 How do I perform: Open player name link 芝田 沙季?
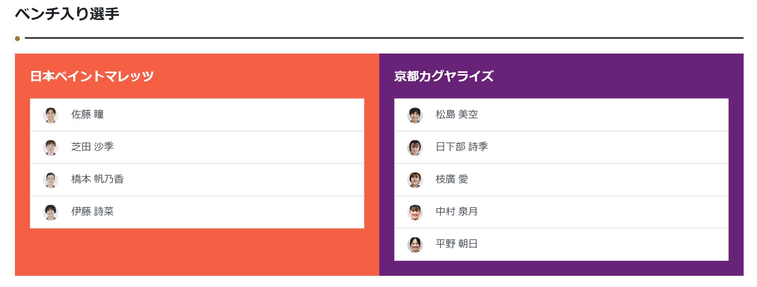[92, 147]
